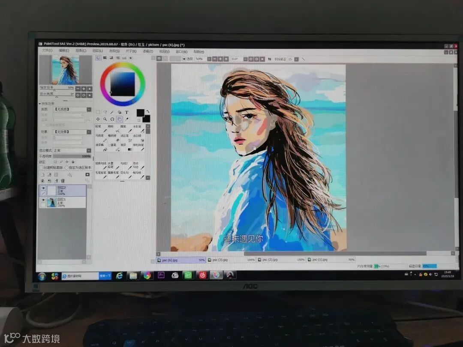
Task: Open the zoom 50% dropdown in the toolbar
Action: (209, 59)
